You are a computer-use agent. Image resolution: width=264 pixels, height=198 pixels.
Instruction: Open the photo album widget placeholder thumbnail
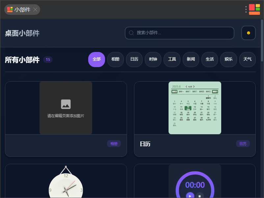click(66, 108)
